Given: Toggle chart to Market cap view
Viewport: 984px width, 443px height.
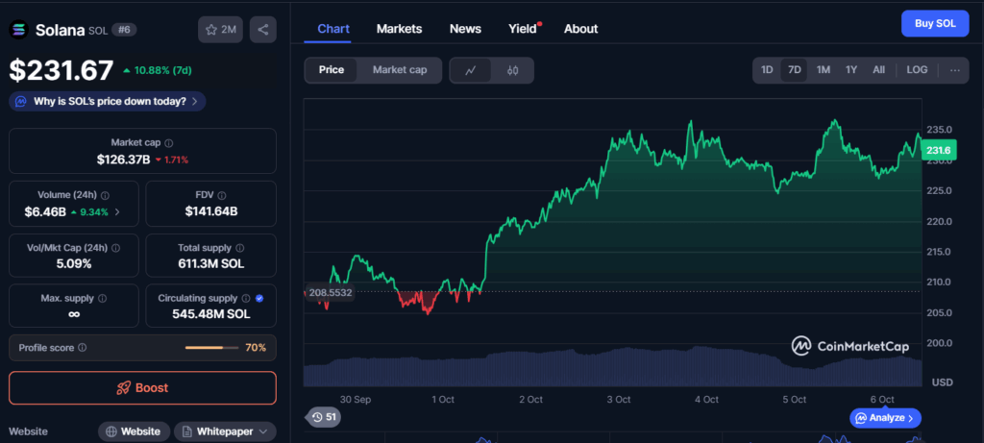Looking at the screenshot, I should 400,70.
